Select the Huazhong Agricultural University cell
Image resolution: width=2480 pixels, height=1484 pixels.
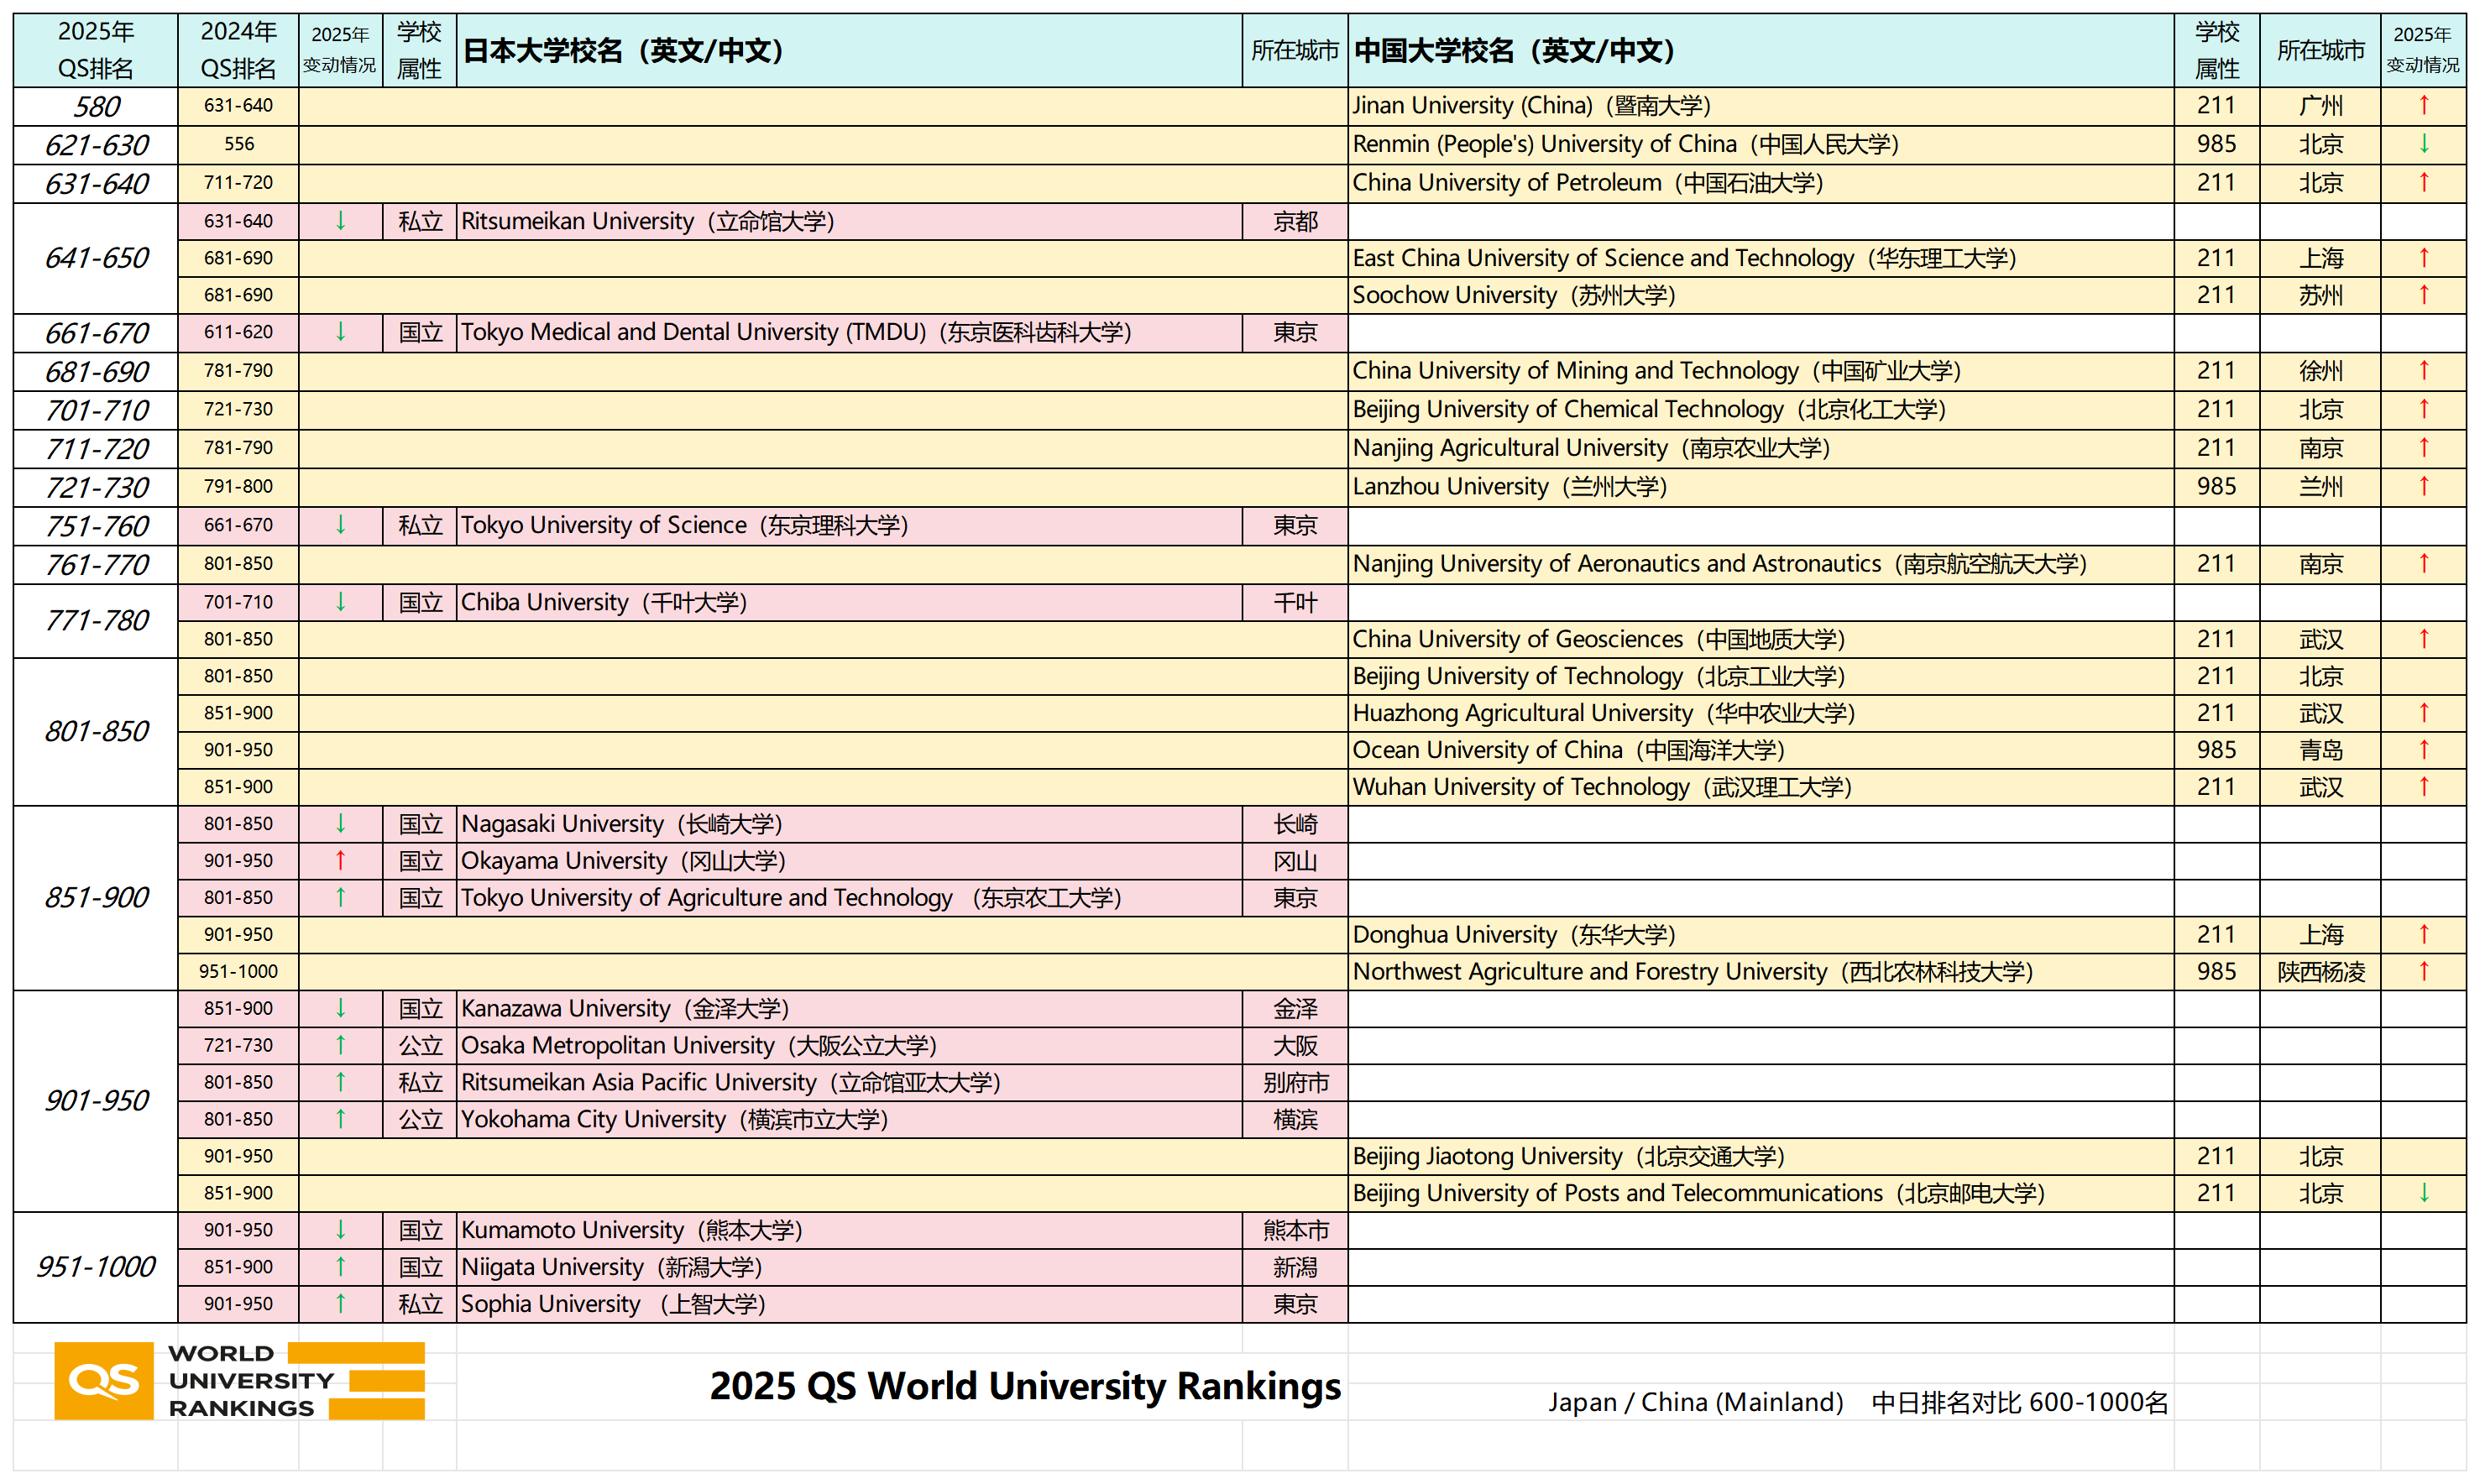[x=1760, y=713]
